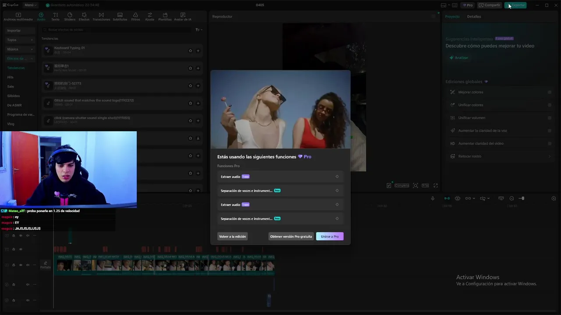Toggle the Unificar volumen switch
Screen dimensions: 561x315
point(550,118)
